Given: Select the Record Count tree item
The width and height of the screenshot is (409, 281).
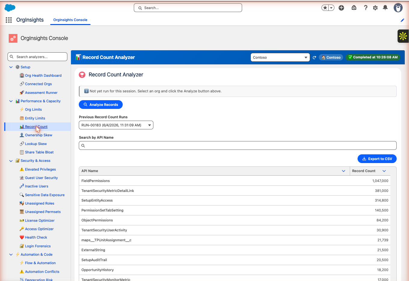Looking at the screenshot, I should (x=38, y=127).
